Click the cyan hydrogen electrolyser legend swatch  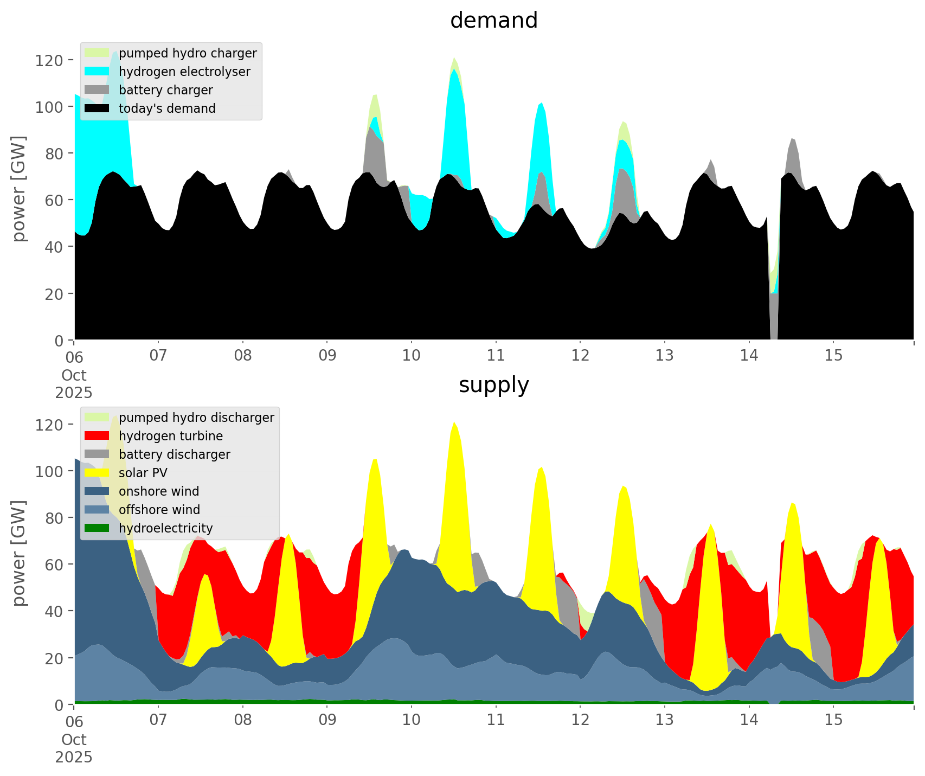(x=97, y=72)
